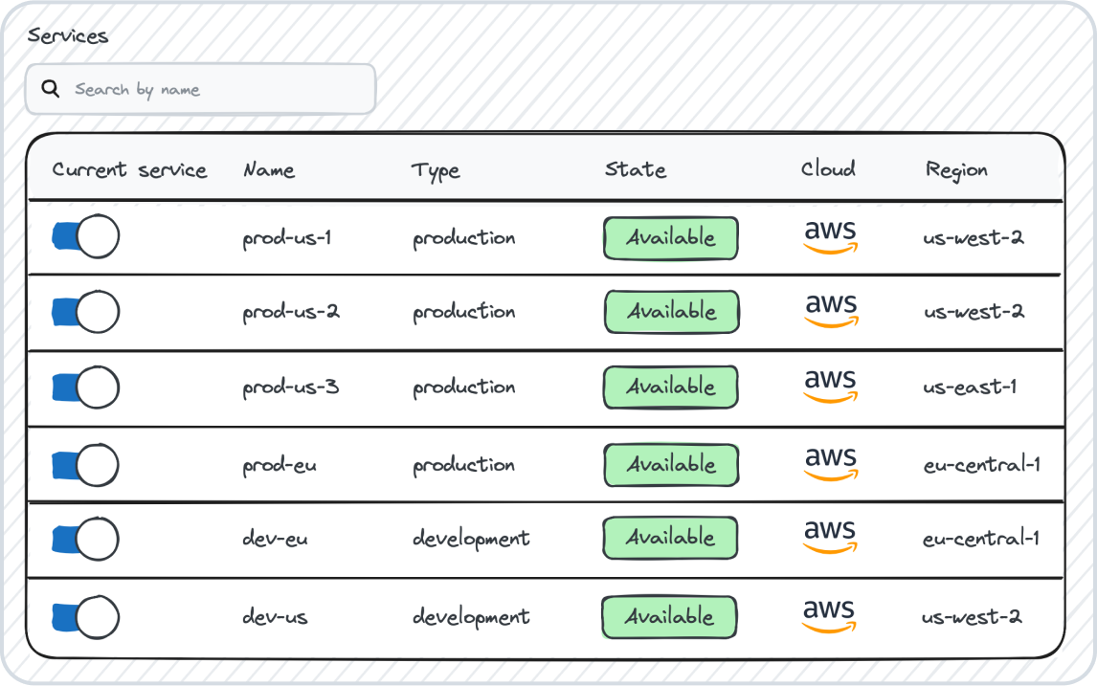Image resolution: width=1097 pixels, height=686 pixels.
Task: Click the search magnifier icon
Action: (51, 89)
